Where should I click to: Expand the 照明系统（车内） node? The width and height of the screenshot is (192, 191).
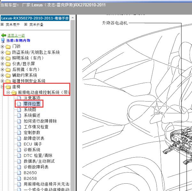[2, 58]
